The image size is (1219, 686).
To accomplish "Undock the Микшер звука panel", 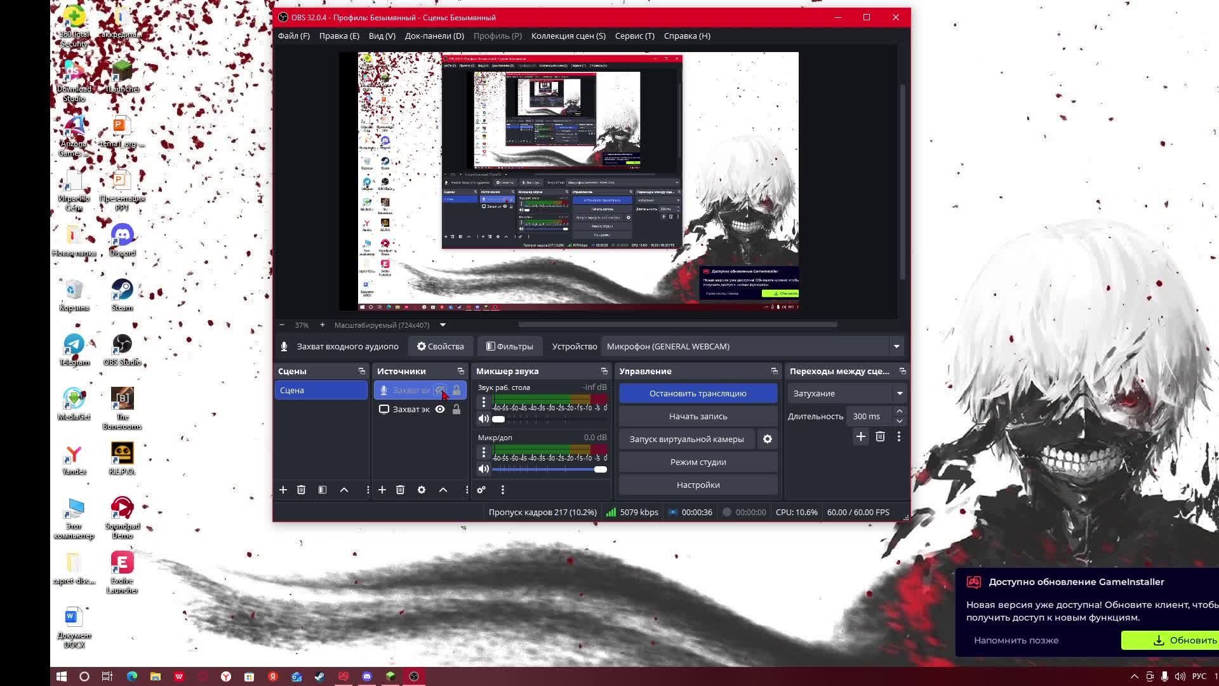I will coord(604,371).
